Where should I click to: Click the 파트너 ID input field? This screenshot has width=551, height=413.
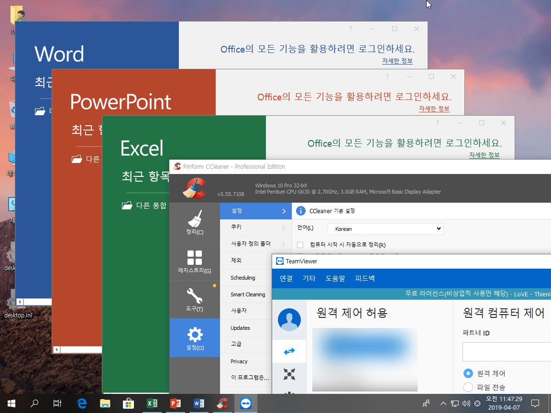pos(507,352)
